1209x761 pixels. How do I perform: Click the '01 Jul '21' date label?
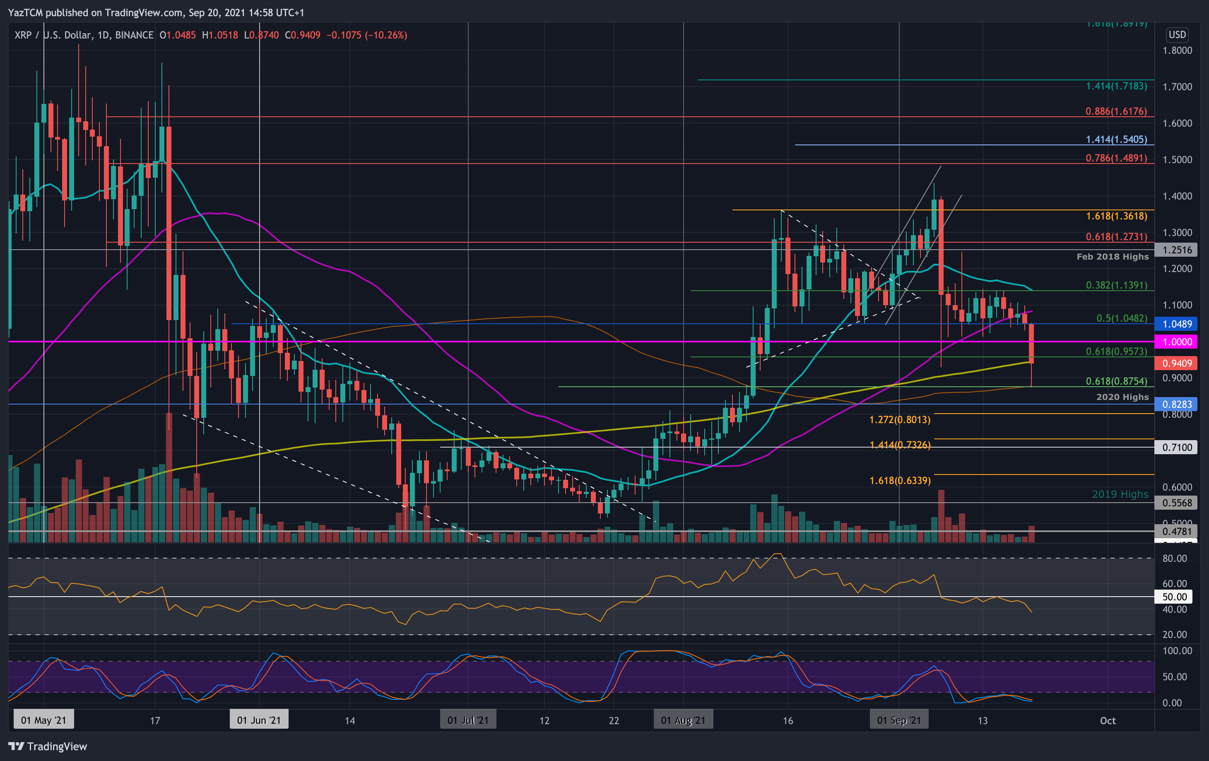point(468,720)
